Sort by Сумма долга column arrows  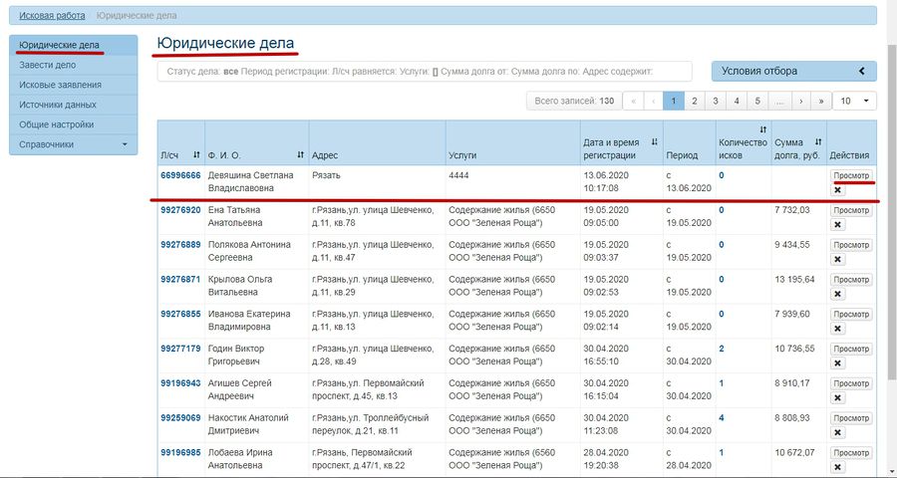tap(818, 142)
